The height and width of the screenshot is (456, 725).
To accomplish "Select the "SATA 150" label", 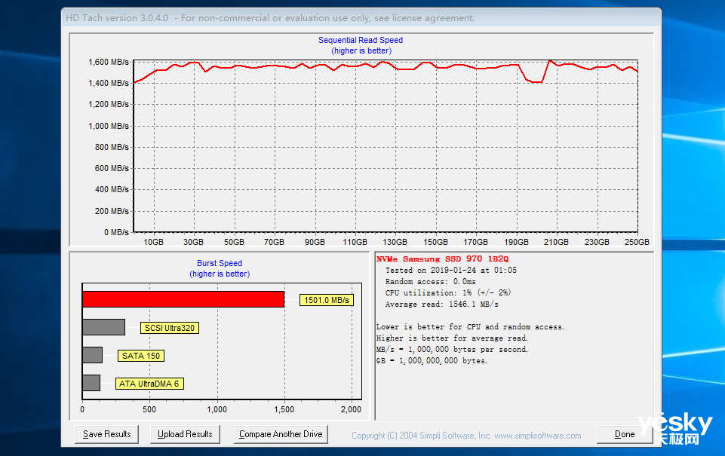I will [x=141, y=356].
